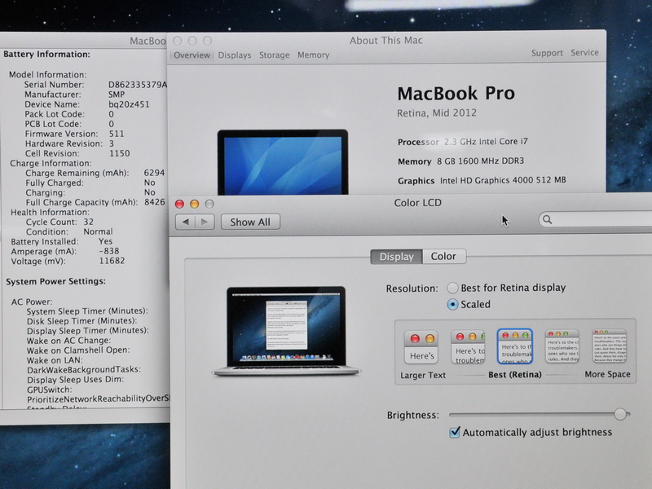Image resolution: width=652 pixels, height=489 pixels.
Task: Click the search magnifier icon in Color LCD
Action: tap(547, 219)
